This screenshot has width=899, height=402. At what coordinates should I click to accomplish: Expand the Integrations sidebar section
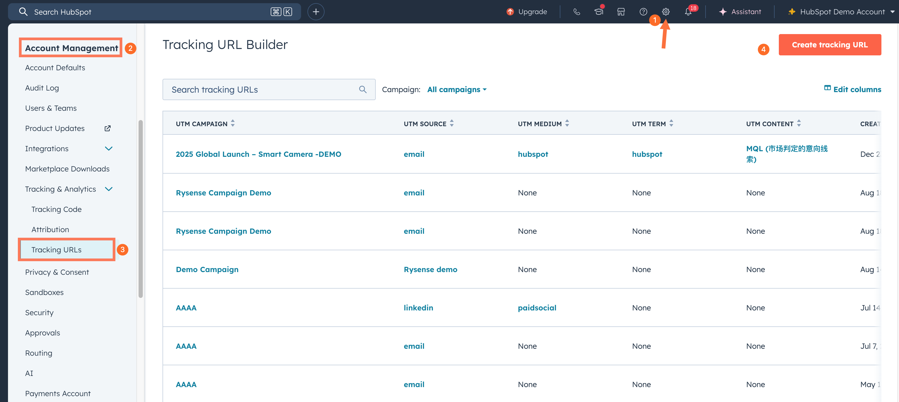click(108, 149)
